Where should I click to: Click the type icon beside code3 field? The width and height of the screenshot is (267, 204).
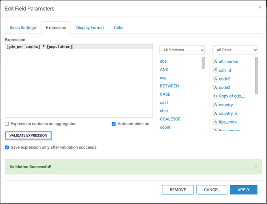point(215,87)
